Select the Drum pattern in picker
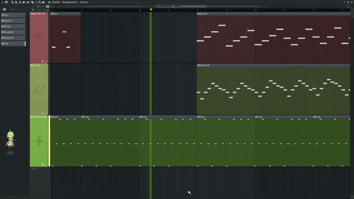Viewport: 354px width, 199px height. point(13,44)
